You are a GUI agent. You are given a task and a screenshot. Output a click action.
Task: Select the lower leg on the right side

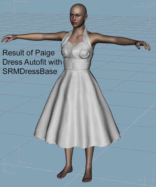(x=89, y=158)
